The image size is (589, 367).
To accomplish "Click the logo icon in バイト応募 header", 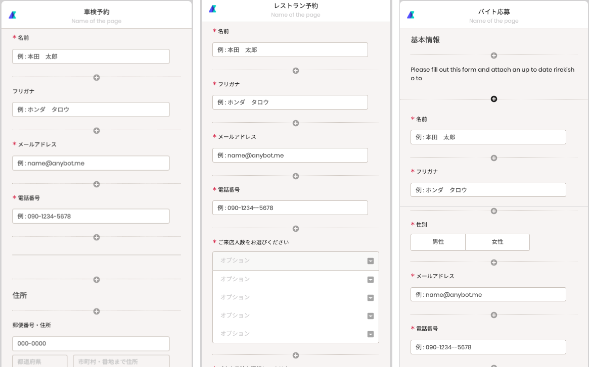I will coord(411,15).
